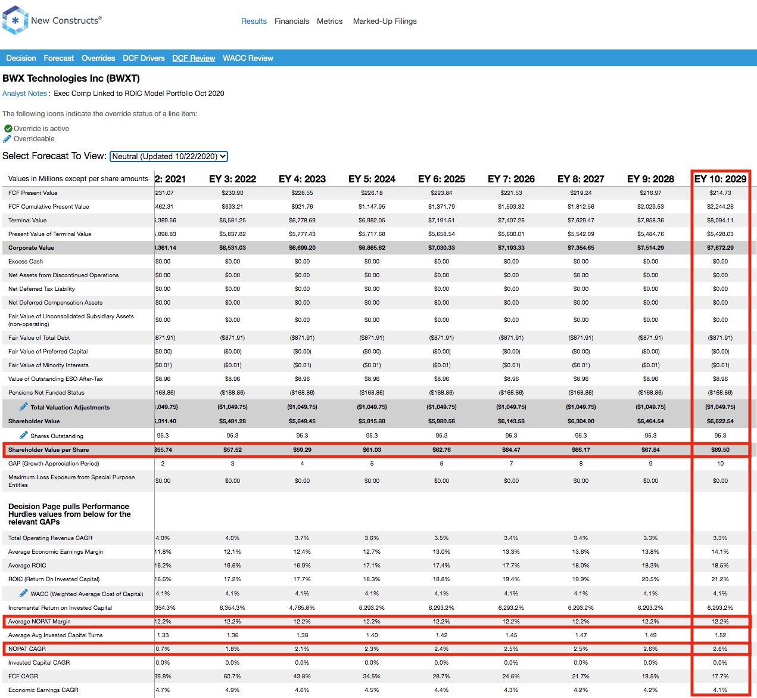The image size is (757, 698).
Task: Open the Analyst Notes link
Action: click(24, 94)
